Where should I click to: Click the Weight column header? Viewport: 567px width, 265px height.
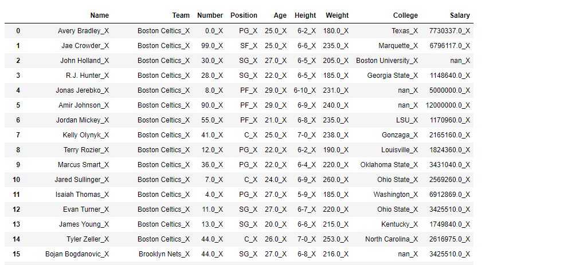[337, 15]
